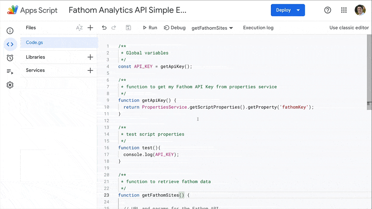372x209 pixels.
Task: Select the Editor code icon in sidebar
Action: [10, 44]
